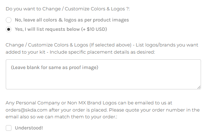224x138 pixels.
Task: Click the "List logos/brands you want" field label
Action: 167,45
